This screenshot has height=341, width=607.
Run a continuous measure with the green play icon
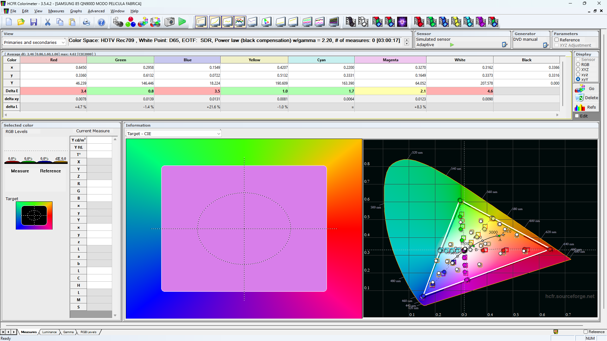point(182,22)
